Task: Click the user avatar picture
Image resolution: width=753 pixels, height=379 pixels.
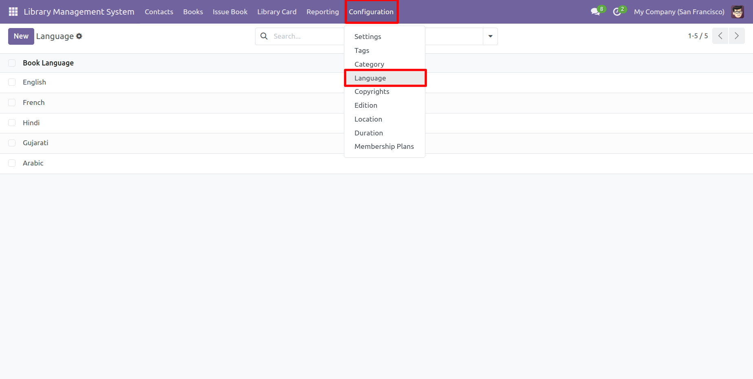Action: click(738, 12)
